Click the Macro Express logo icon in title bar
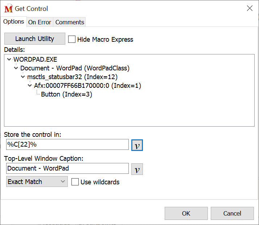 (x=8, y=8)
